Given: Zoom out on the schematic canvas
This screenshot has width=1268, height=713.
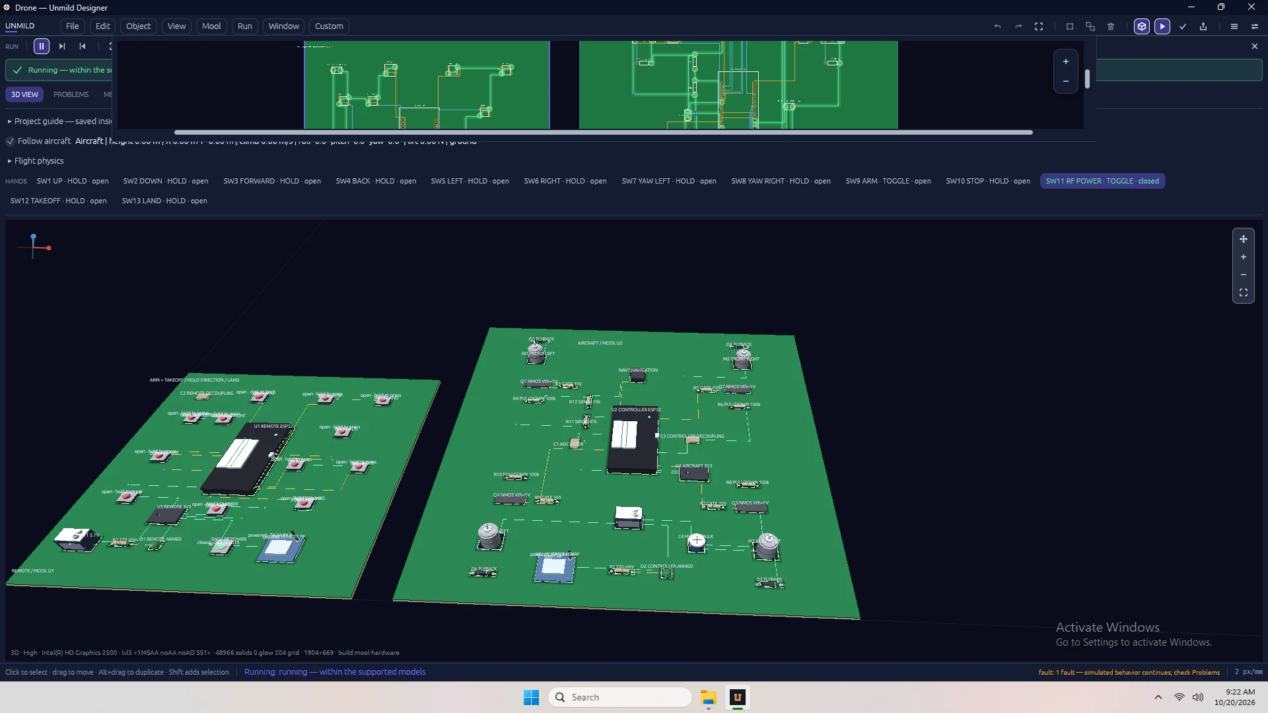Looking at the screenshot, I should 1066,81.
